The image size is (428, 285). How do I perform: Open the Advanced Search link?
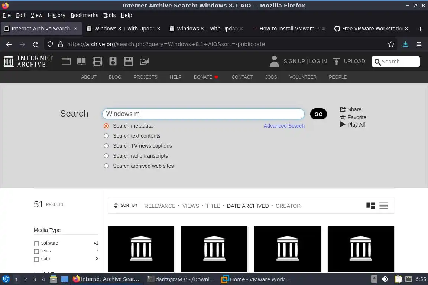[x=284, y=126]
